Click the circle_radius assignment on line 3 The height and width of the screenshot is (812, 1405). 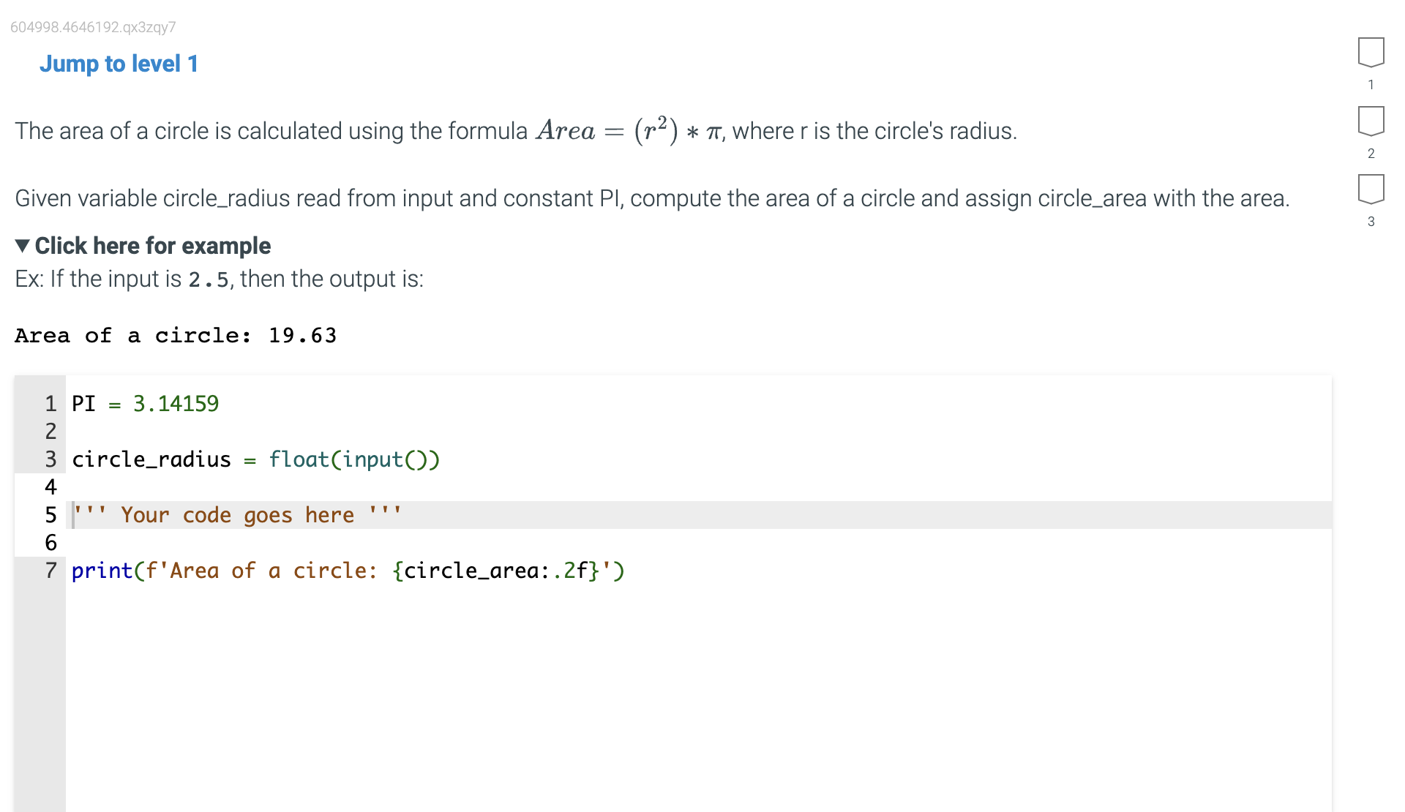click(255, 459)
